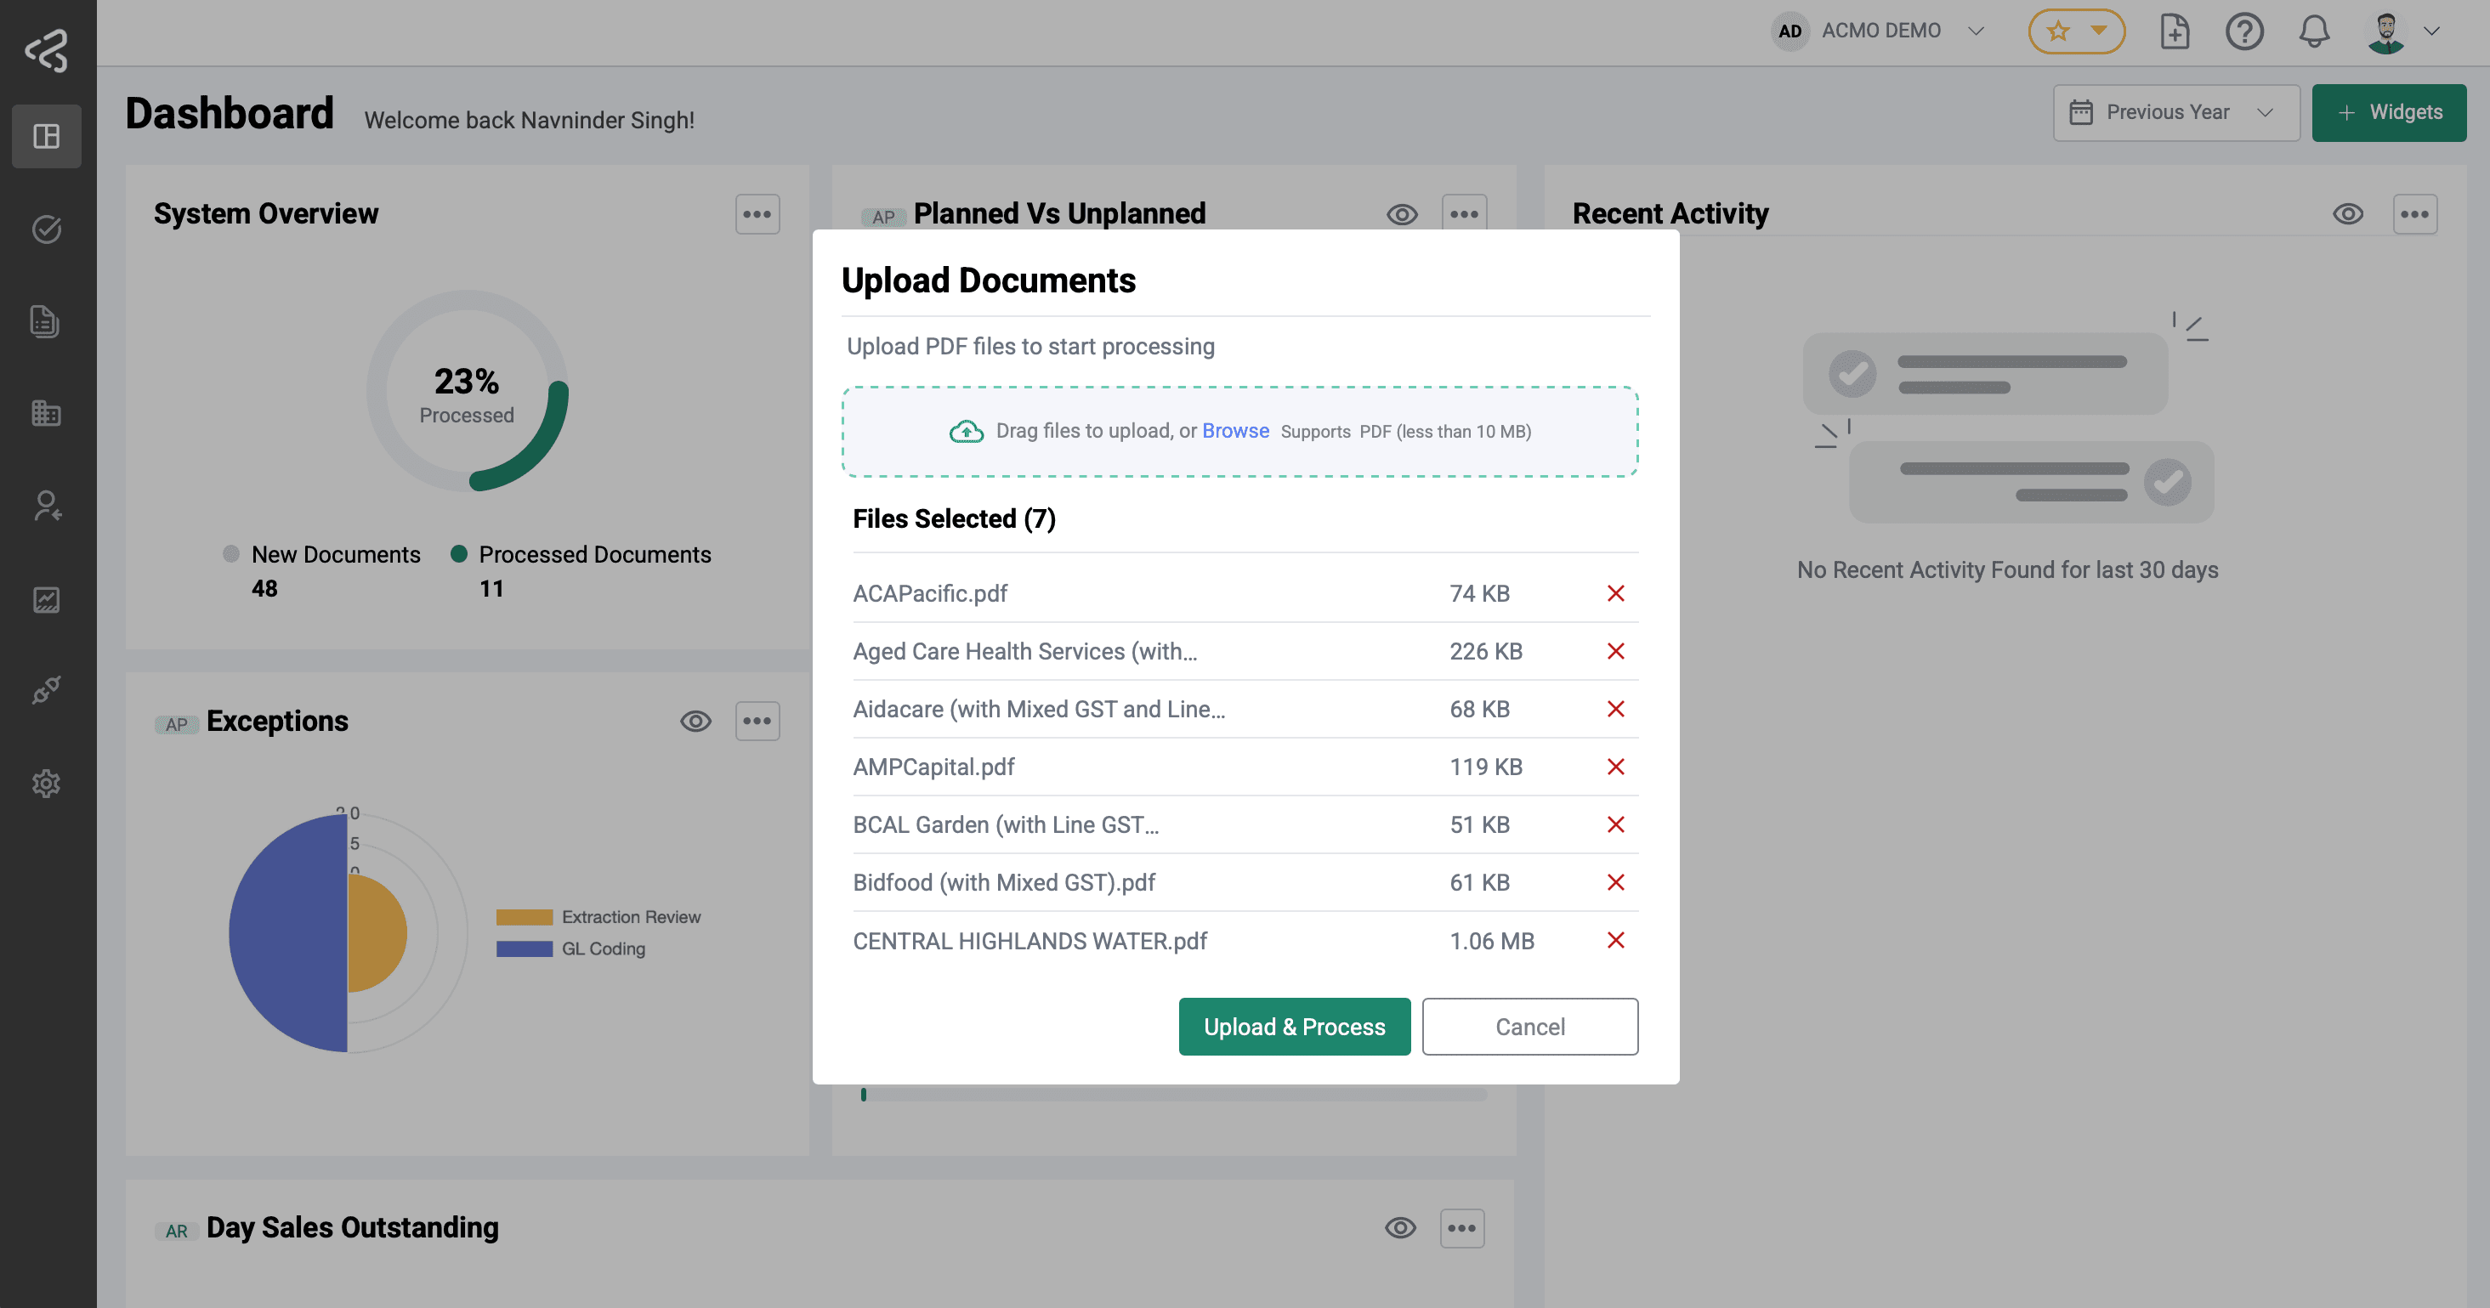The image size is (2490, 1308).
Task: Show the Recent Activity widget preview
Action: (2349, 213)
